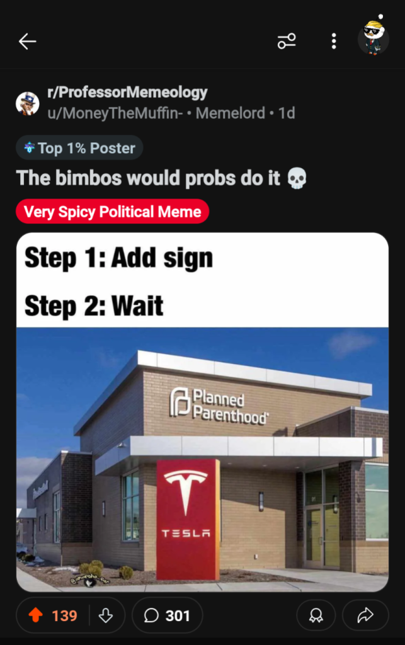
Task: Tap the subreddit avatar icon
Action: pos(27,103)
